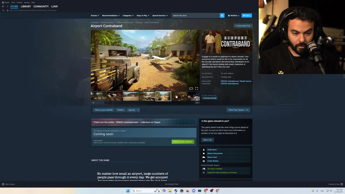Click the Steam Cloud icon
345x194 pixels.
click(204, 157)
